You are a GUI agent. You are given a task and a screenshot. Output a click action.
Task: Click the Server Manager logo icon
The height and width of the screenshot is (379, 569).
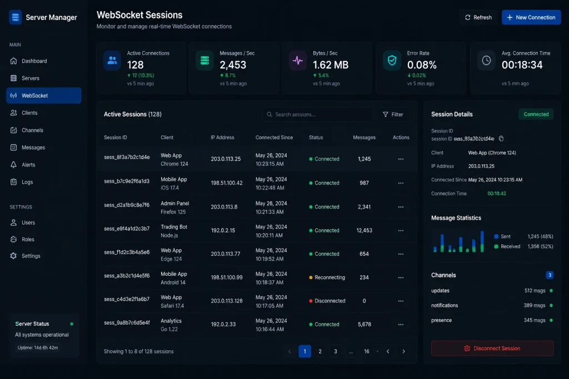[15, 17]
